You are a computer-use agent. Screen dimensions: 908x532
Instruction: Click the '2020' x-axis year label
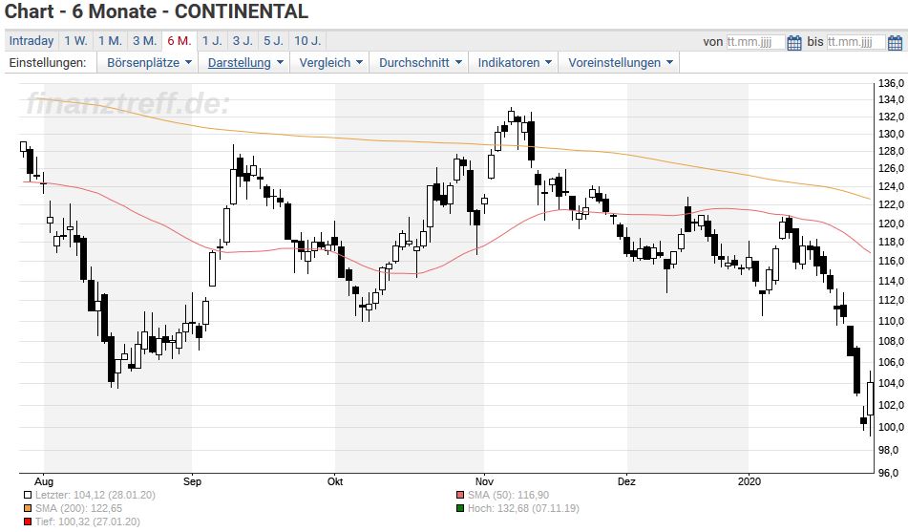749,481
